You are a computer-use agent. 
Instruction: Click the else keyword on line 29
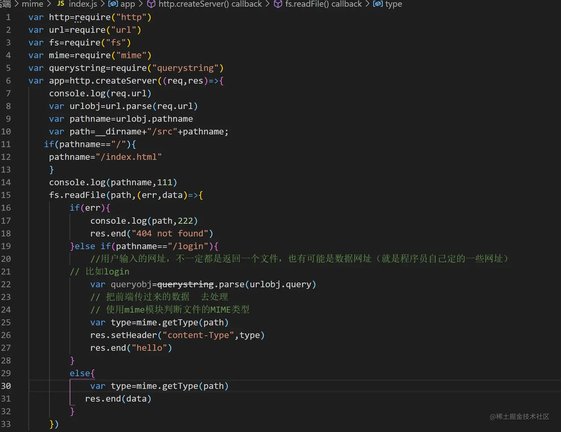(80, 373)
